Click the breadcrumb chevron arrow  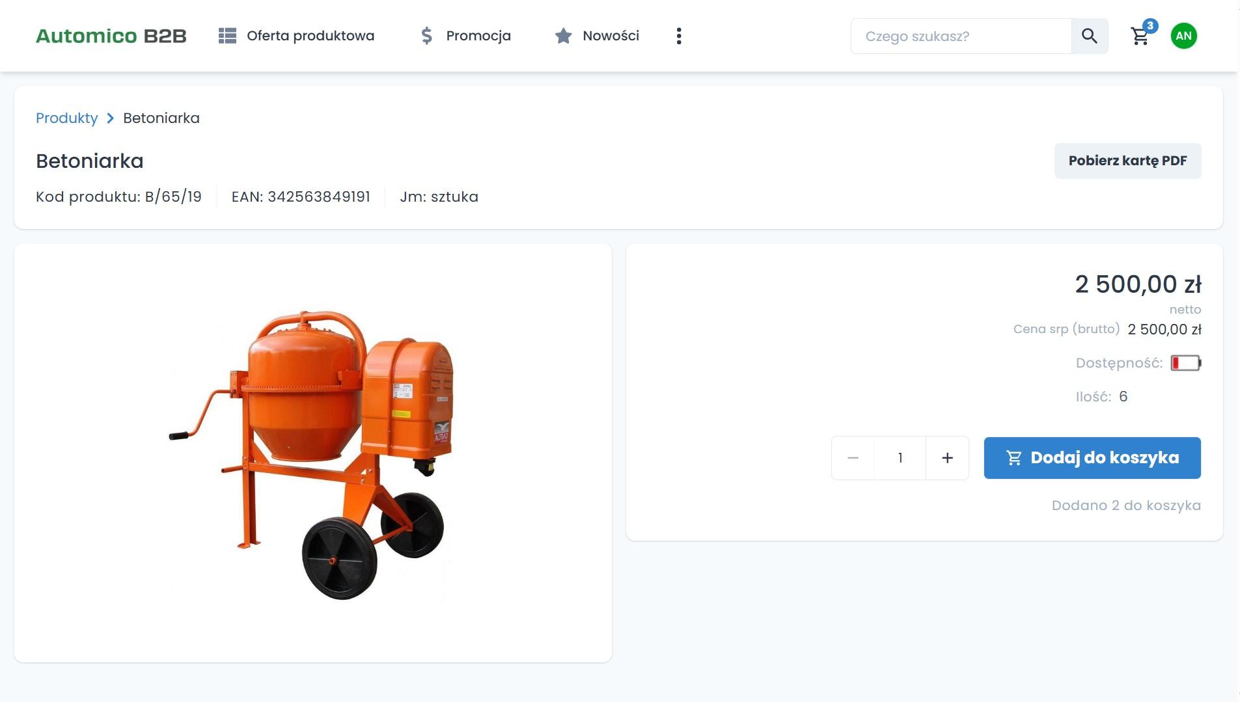(110, 118)
